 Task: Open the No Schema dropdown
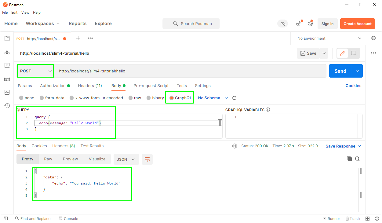(x=213, y=98)
